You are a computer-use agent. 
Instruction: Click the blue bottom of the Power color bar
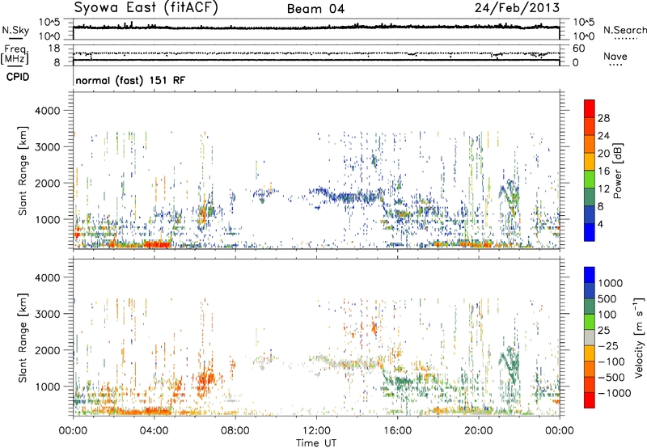point(590,232)
